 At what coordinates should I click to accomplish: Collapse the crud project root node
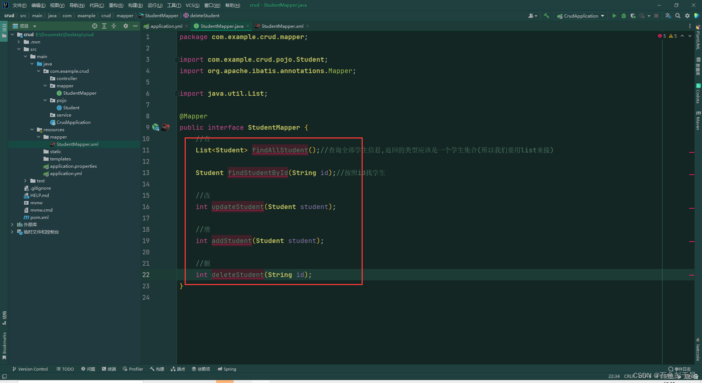tap(12, 34)
